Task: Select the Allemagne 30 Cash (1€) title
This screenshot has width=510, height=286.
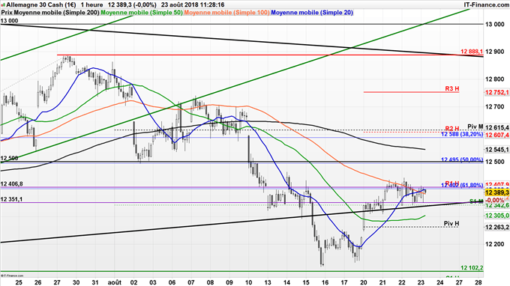Action: (41, 5)
